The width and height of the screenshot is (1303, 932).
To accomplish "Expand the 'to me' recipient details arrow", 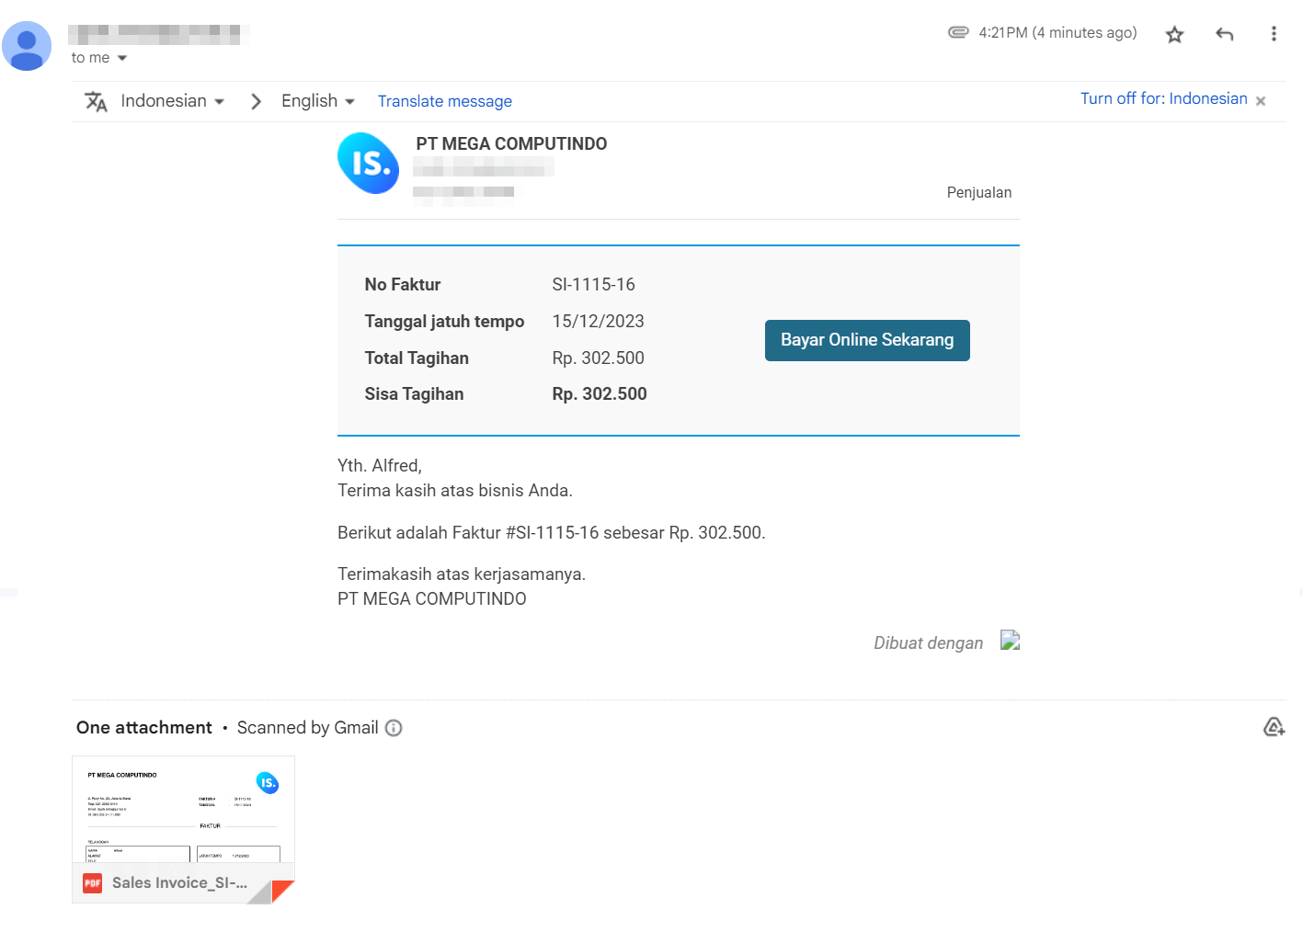I will pyautogui.click(x=122, y=58).
